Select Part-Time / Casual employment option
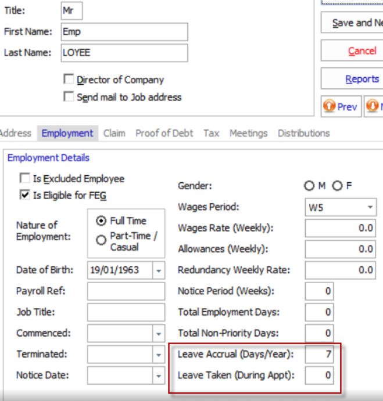 (x=101, y=239)
